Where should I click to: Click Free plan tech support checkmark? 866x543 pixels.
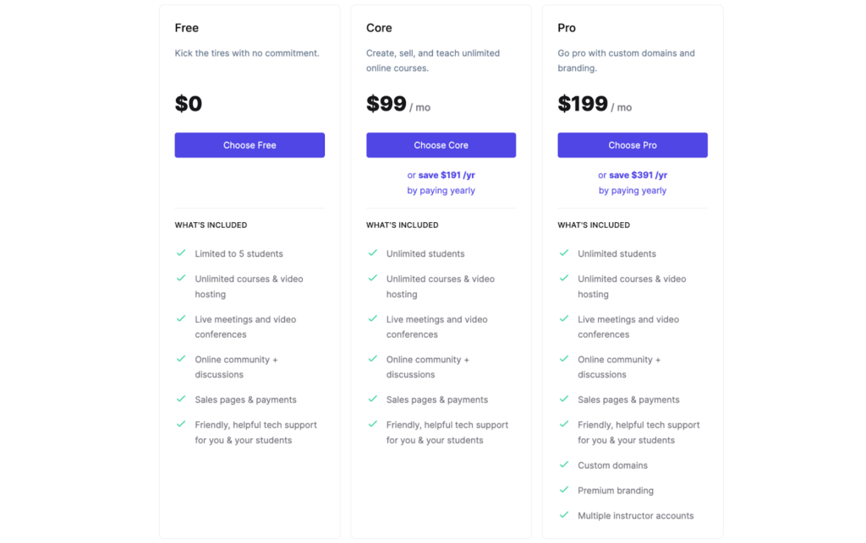pyautogui.click(x=181, y=424)
